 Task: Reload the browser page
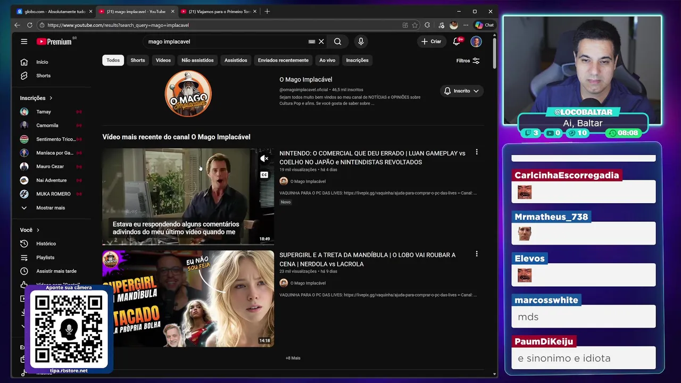(30, 25)
